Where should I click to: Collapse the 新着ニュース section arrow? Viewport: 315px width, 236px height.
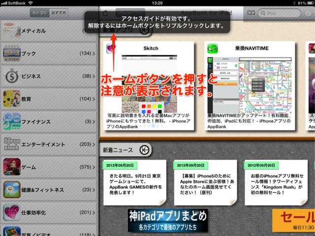144,149
